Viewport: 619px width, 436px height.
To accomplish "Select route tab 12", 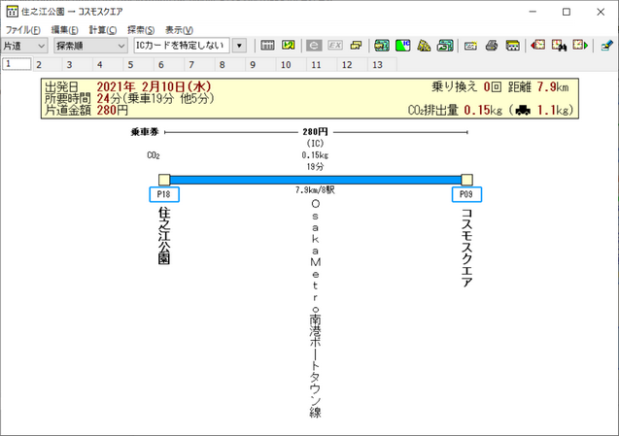I will click(353, 64).
